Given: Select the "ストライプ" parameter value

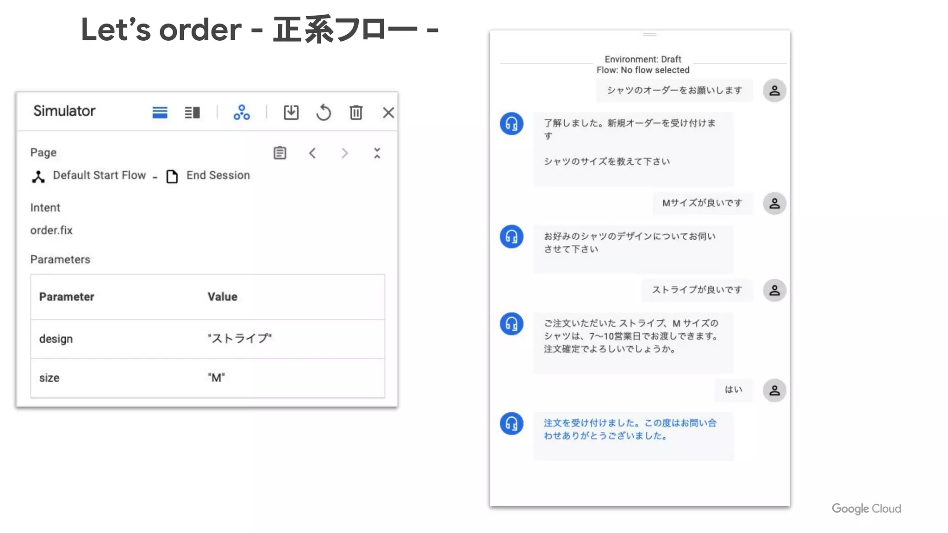Looking at the screenshot, I should (240, 338).
